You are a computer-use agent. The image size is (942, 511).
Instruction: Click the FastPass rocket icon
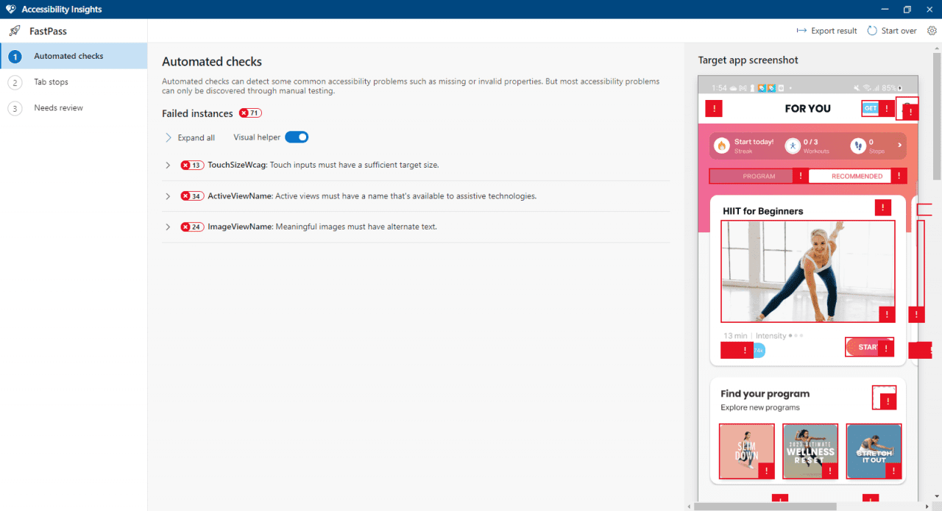pos(14,31)
